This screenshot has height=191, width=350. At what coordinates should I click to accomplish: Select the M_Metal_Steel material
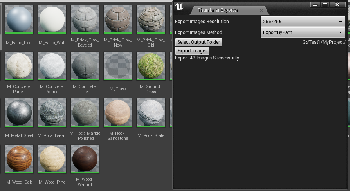[19, 112]
